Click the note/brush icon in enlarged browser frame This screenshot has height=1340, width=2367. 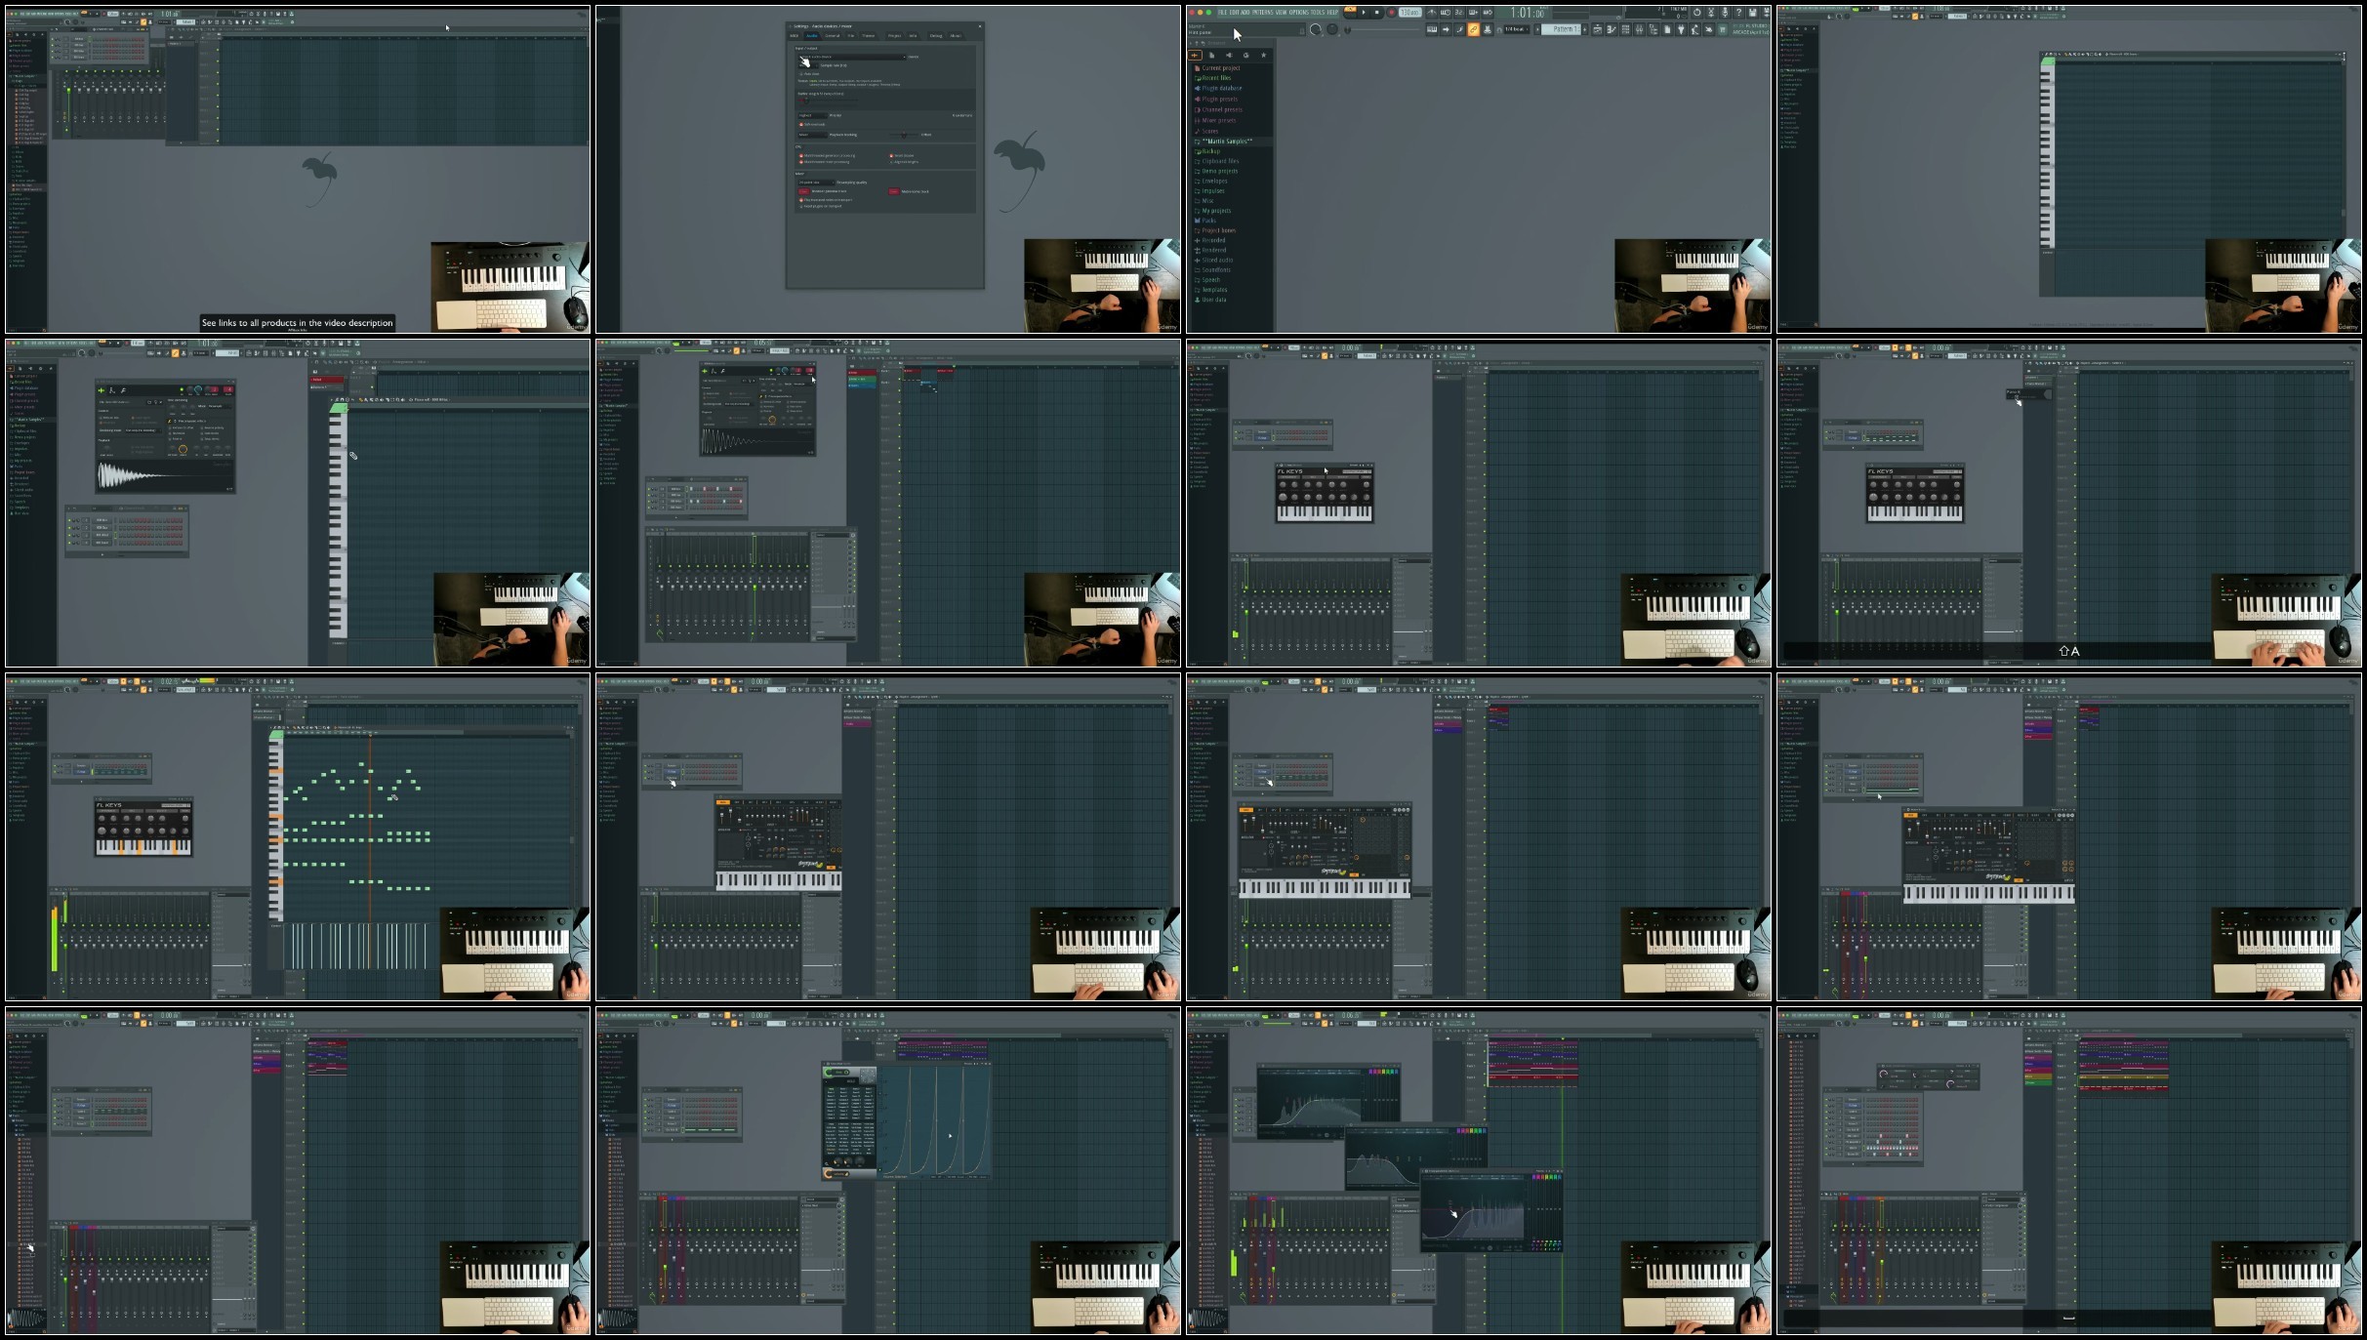pyautogui.click(x=1460, y=29)
